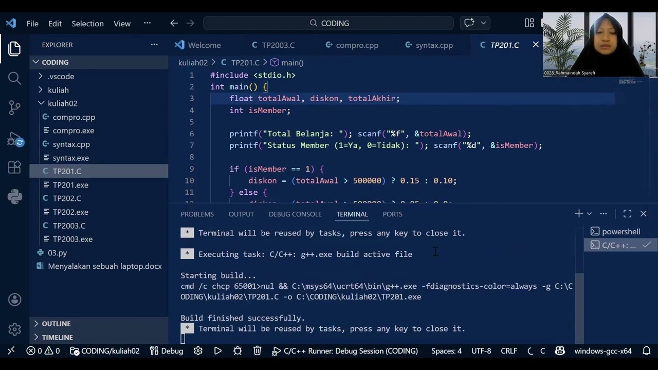Open the Copilot dropdown chevron

pyautogui.click(x=483, y=23)
